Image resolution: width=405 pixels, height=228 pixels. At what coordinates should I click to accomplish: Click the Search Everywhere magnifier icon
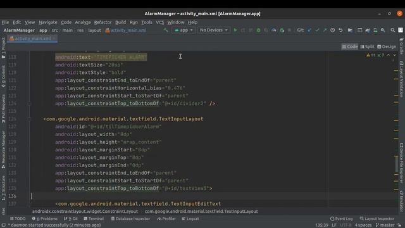tap(392, 30)
